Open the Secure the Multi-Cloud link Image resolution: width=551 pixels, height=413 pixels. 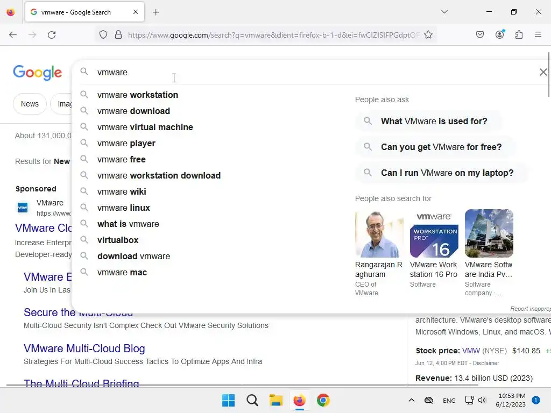point(78,312)
